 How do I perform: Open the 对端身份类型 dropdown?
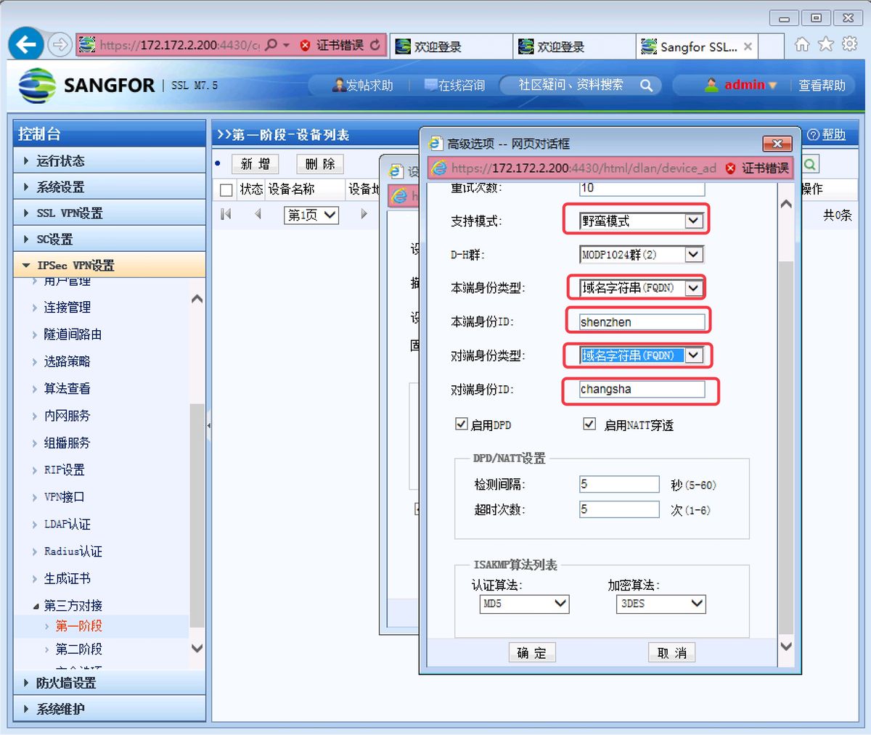[x=642, y=356]
